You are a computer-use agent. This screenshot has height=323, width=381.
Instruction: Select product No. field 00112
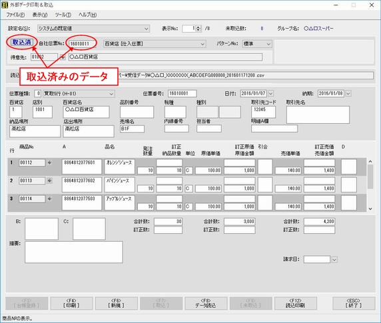pyautogui.click(x=32, y=162)
